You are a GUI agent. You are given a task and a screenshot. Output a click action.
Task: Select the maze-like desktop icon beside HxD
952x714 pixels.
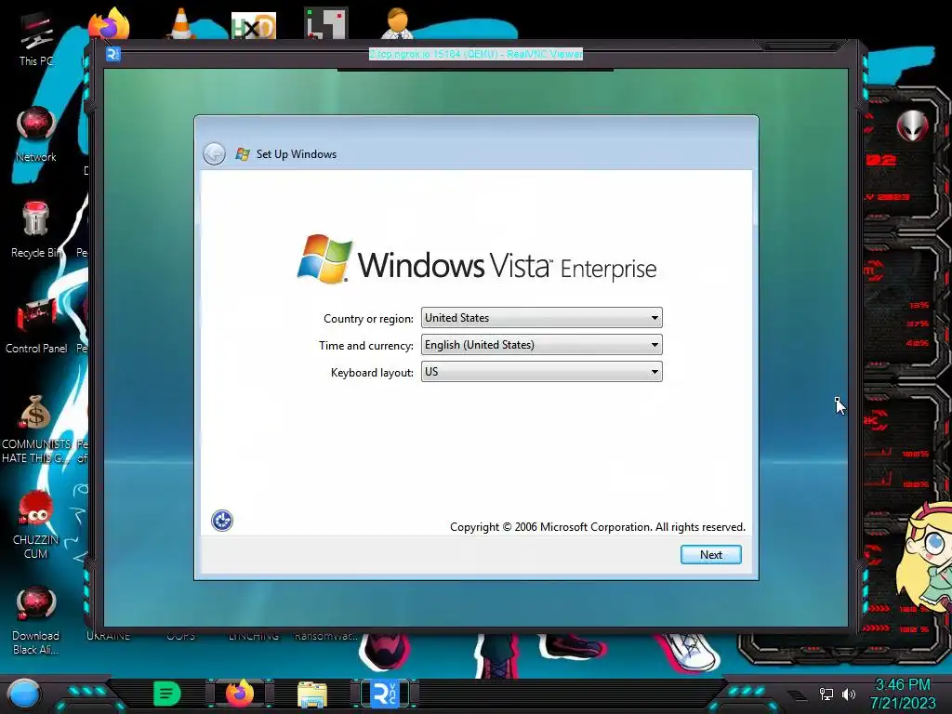pyautogui.click(x=326, y=24)
